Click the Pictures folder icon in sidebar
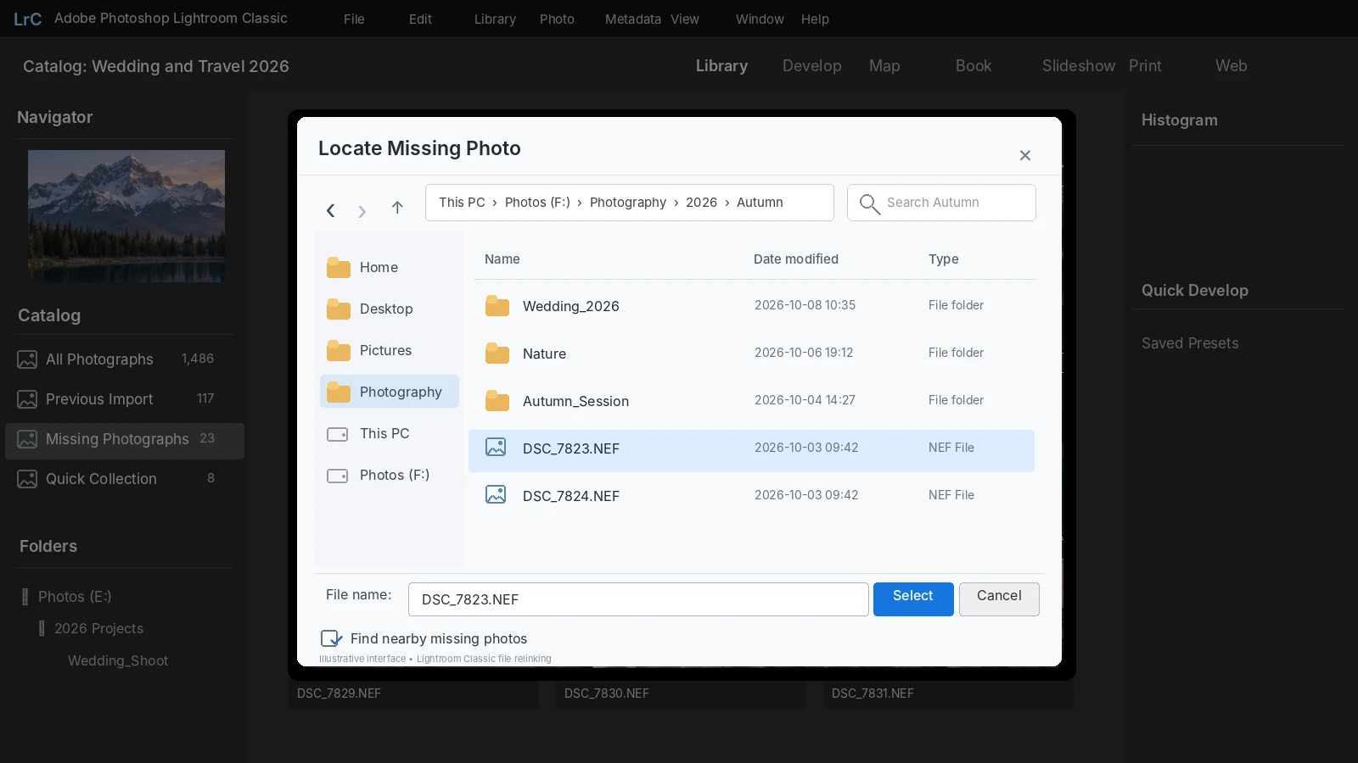The image size is (1358, 763). 339,351
